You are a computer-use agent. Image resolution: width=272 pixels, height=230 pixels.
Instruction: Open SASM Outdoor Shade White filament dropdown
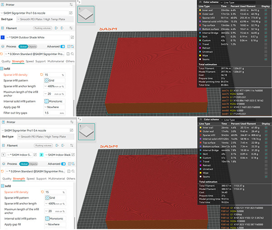point(38,37)
